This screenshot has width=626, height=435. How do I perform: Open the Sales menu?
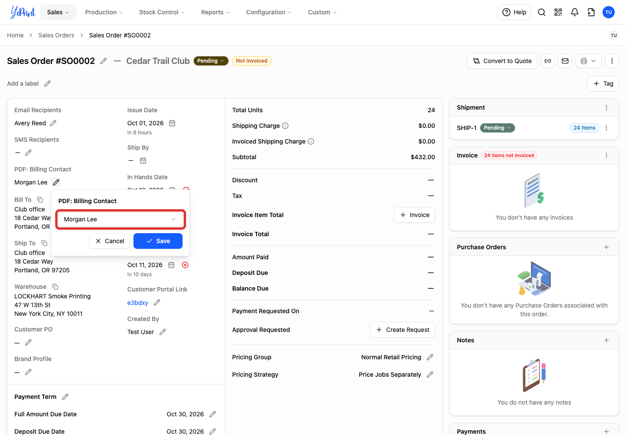[58, 12]
